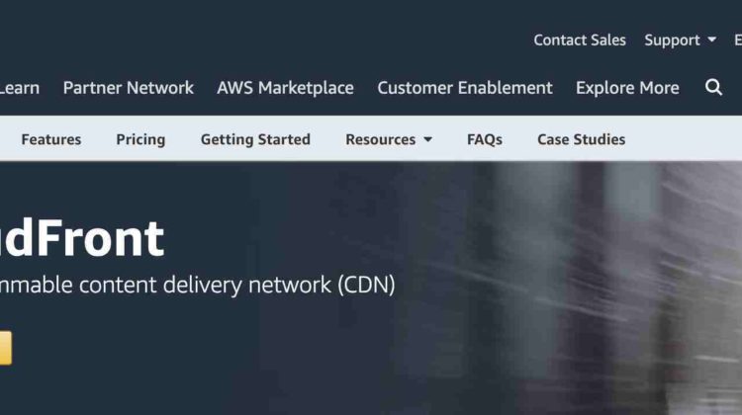Click the content delivery network subtitle

(x=197, y=285)
